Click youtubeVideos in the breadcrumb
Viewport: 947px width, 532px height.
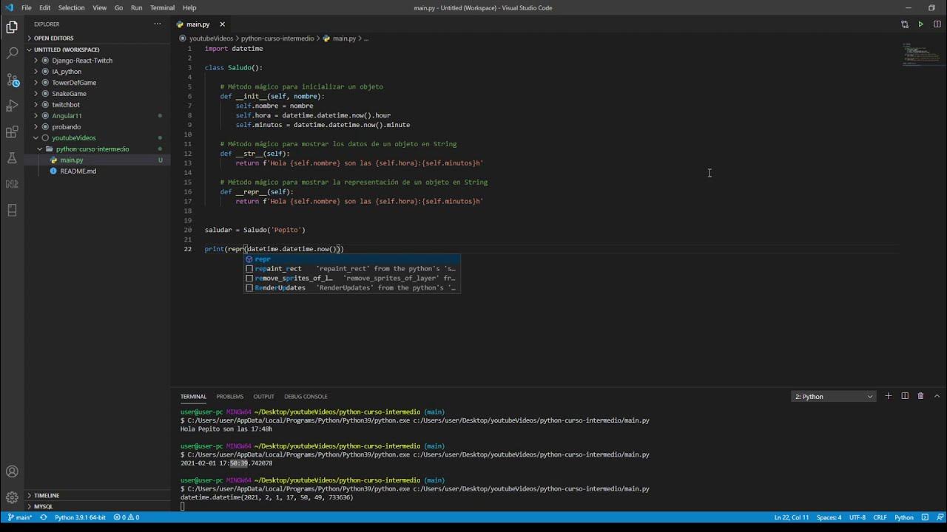point(211,38)
